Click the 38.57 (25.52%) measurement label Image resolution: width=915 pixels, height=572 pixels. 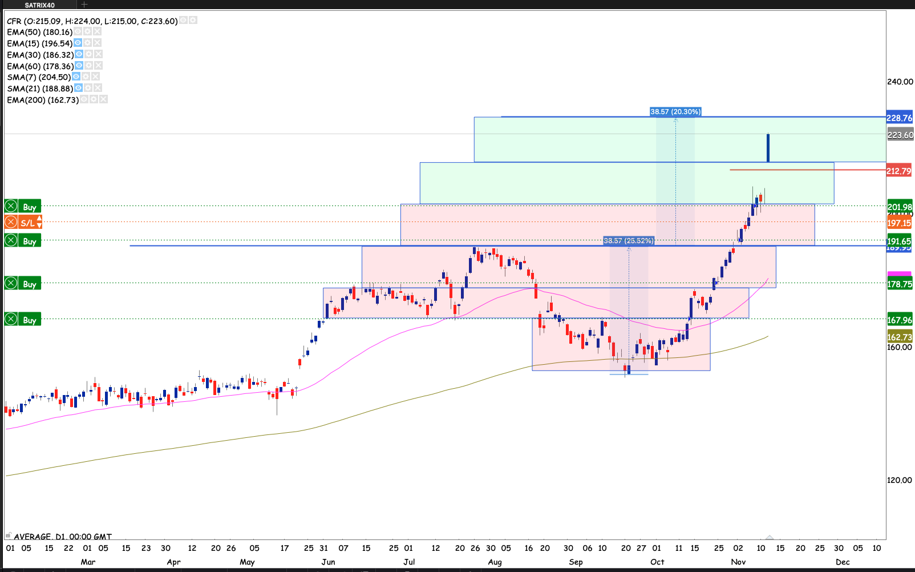coord(629,241)
